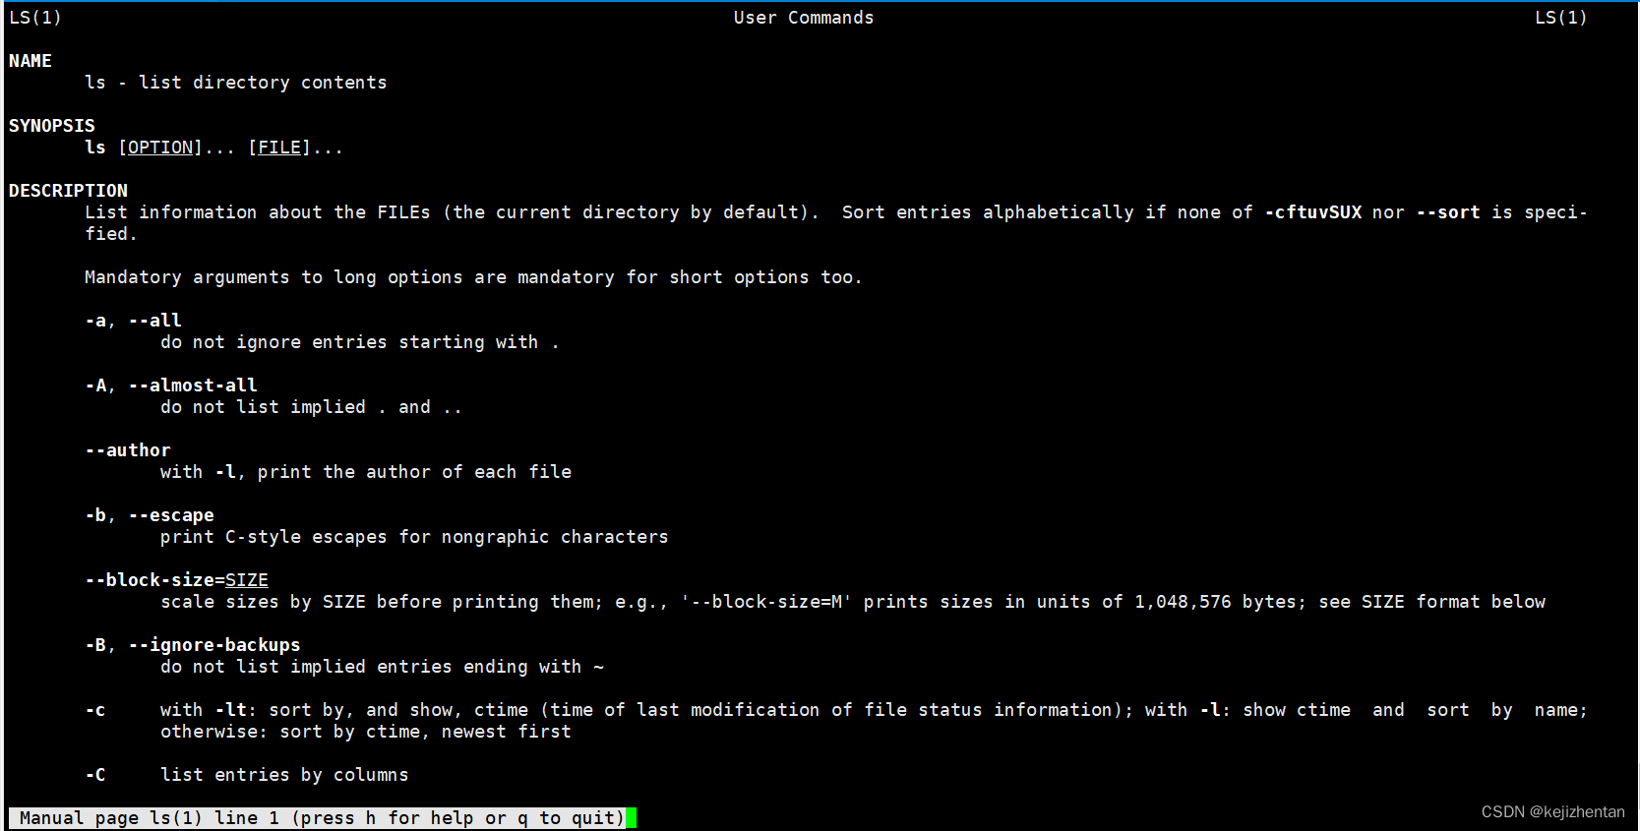This screenshot has width=1640, height=831.
Task: Select 'ls - list directory contents' line
Action: [x=236, y=83]
